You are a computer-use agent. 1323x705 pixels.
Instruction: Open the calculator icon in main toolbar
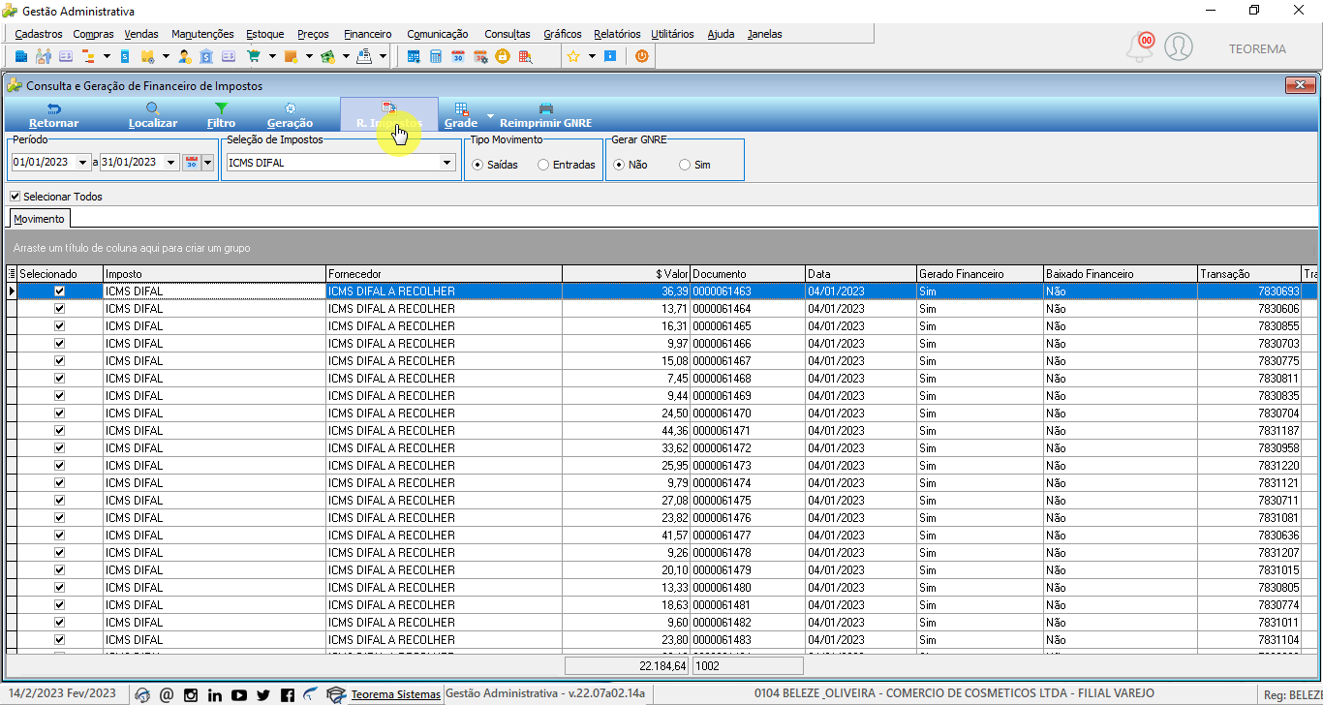(x=436, y=56)
